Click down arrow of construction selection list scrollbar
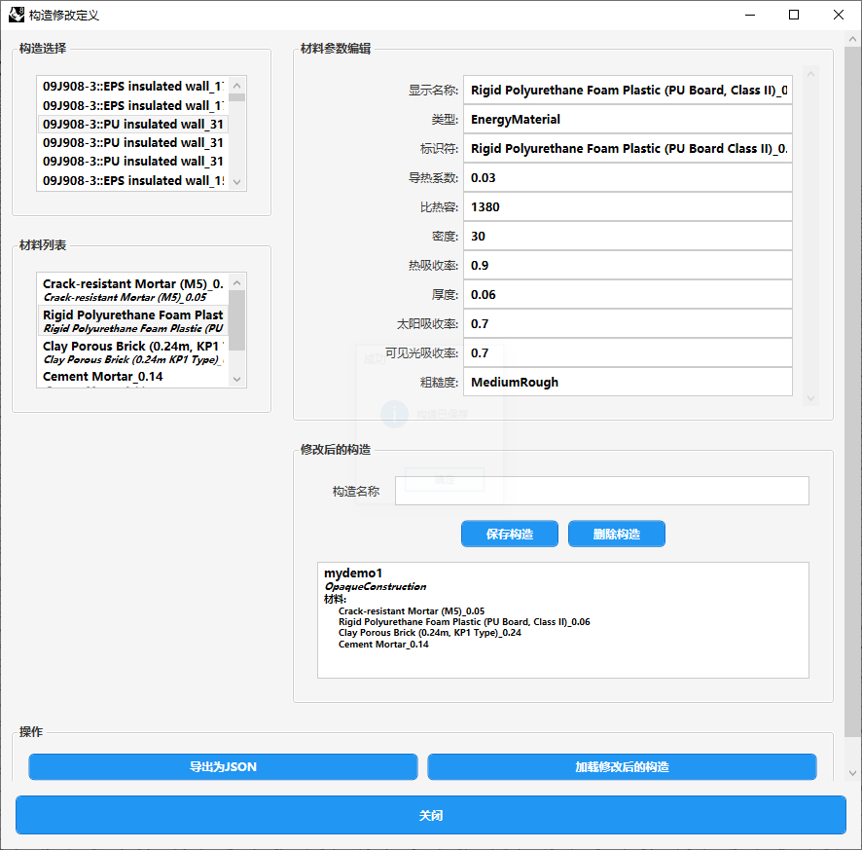The height and width of the screenshot is (850, 862). click(237, 182)
